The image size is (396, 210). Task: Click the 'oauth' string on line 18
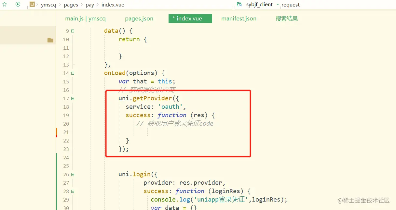[x=170, y=107]
